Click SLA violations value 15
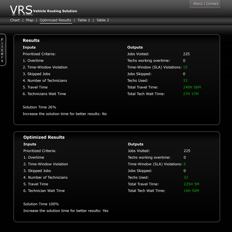The image size is (232, 232). 185,67
